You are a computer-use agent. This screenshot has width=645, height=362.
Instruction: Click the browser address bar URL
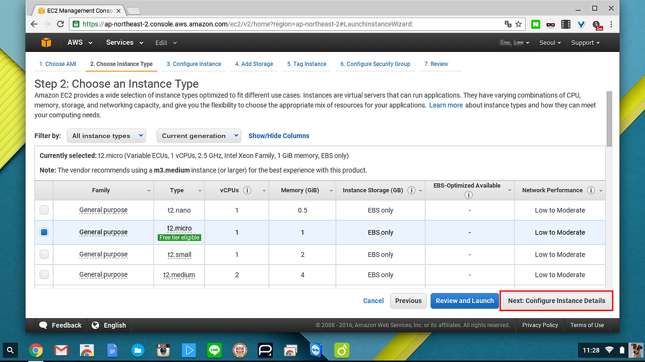(247, 24)
